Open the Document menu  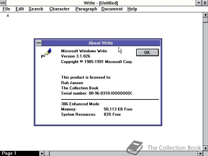coord(112,9)
